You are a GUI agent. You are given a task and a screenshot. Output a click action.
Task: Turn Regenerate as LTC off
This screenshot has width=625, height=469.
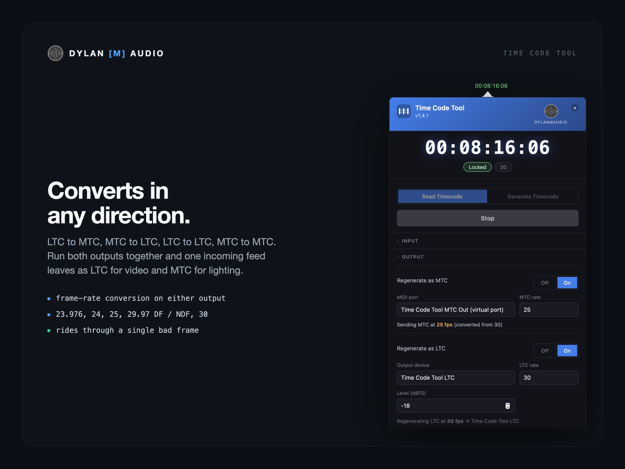click(x=545, y=351)
